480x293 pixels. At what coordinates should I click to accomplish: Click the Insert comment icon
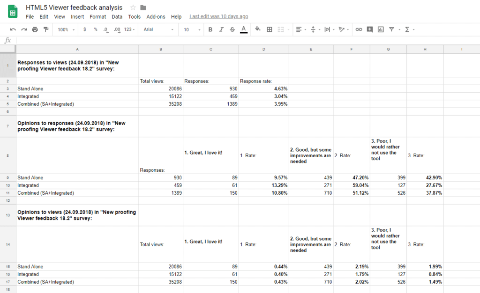(x=370, y=29)
